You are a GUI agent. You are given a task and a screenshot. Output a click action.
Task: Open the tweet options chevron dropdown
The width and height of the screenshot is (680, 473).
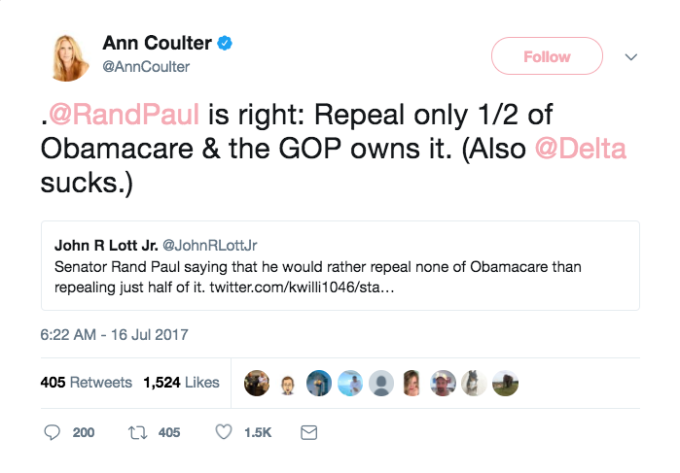[631, 56]
